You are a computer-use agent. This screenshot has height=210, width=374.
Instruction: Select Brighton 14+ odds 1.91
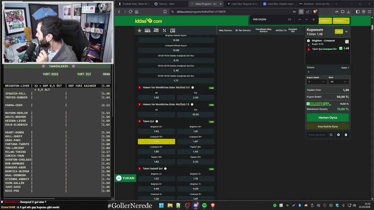coord(195,131)
